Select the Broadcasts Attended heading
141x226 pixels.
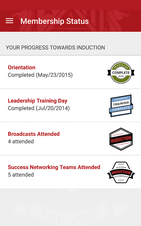coord(34,134)
